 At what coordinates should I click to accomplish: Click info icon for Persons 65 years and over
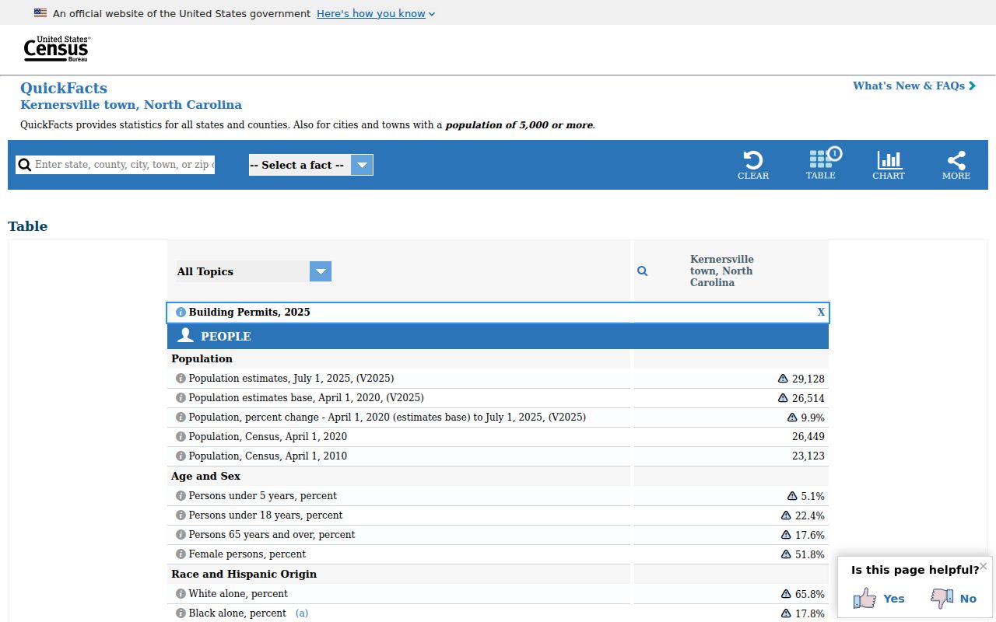pos(181,534)
